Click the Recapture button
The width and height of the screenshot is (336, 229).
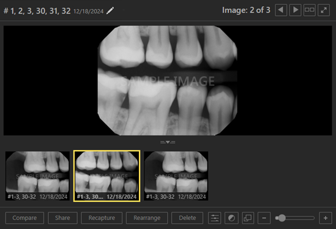point(102,218)
